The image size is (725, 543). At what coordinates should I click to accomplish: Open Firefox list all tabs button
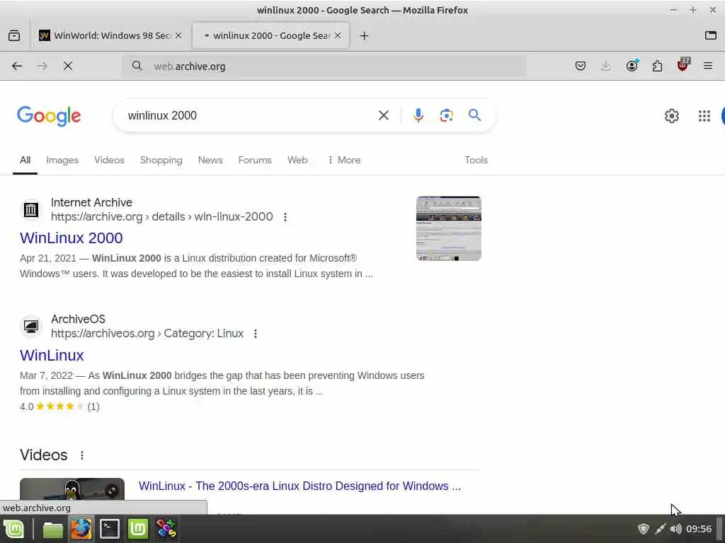click(x=710, y=35)
